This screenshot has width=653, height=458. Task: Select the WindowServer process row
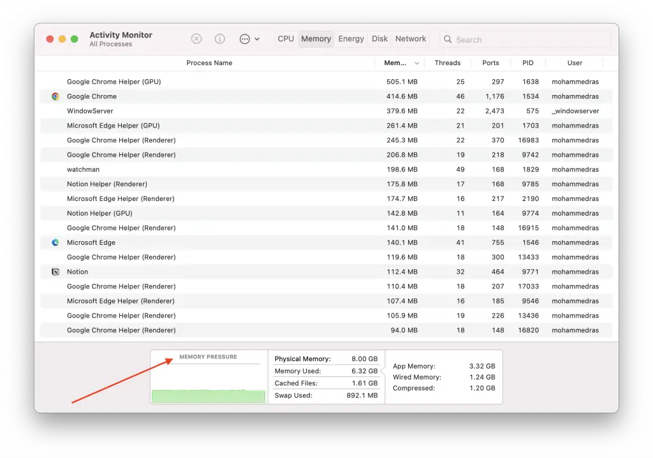pos(326,111)
